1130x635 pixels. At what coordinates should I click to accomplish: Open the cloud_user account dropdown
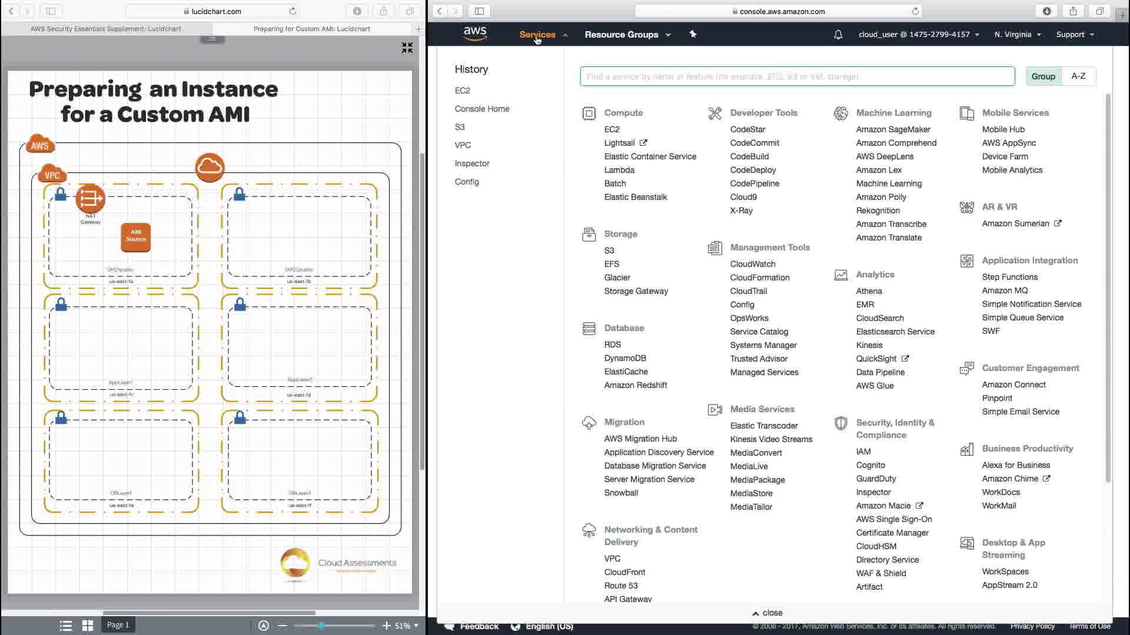pyautogui.click(x=918, y=35)
